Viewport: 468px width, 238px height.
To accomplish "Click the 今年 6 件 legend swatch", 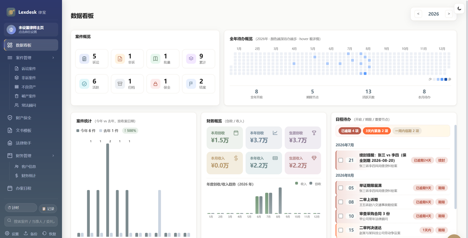I will tap(78, 131).
